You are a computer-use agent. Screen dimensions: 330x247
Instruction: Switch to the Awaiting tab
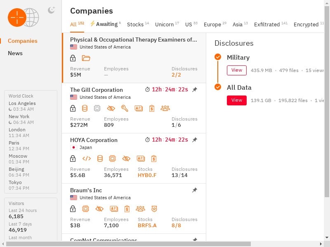pyautogui.click(x=106, y=24)
